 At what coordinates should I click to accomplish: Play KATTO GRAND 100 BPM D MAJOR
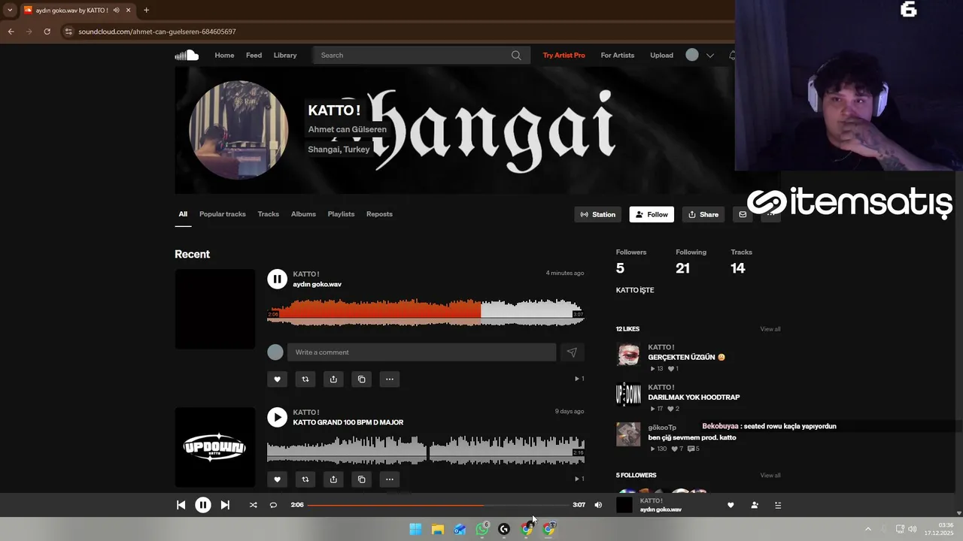click(277, 417)
